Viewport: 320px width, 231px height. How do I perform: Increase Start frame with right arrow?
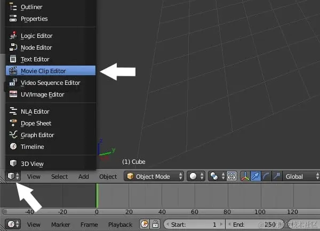pos(221,224)
